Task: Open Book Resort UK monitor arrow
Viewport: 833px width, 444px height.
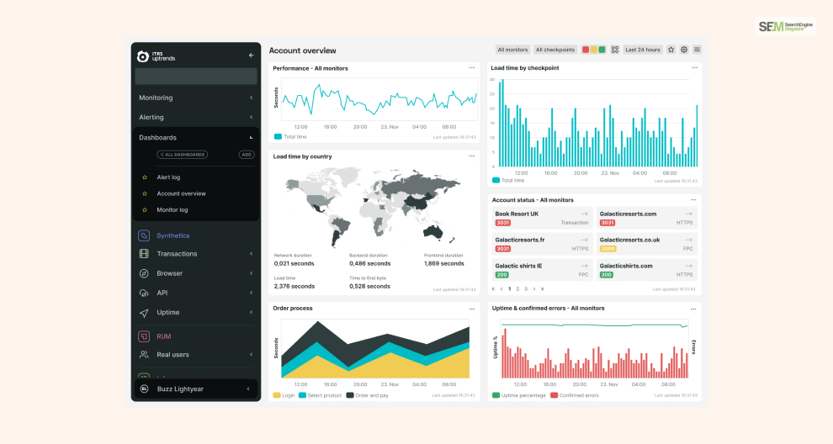Action: point(585,214)
